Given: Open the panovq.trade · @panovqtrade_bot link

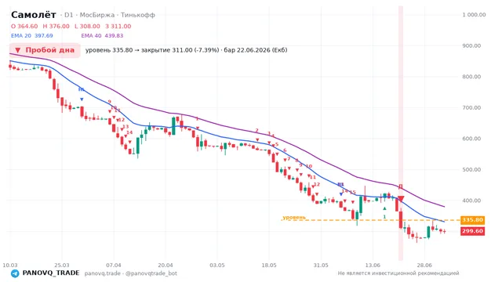Looking at the screenshot, I should 131,273.
